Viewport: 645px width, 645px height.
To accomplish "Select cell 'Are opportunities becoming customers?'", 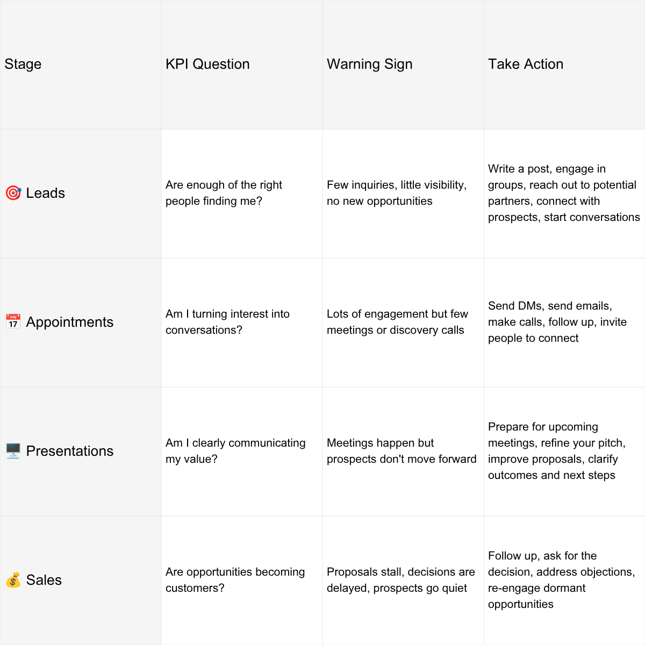I will (242, 580).
